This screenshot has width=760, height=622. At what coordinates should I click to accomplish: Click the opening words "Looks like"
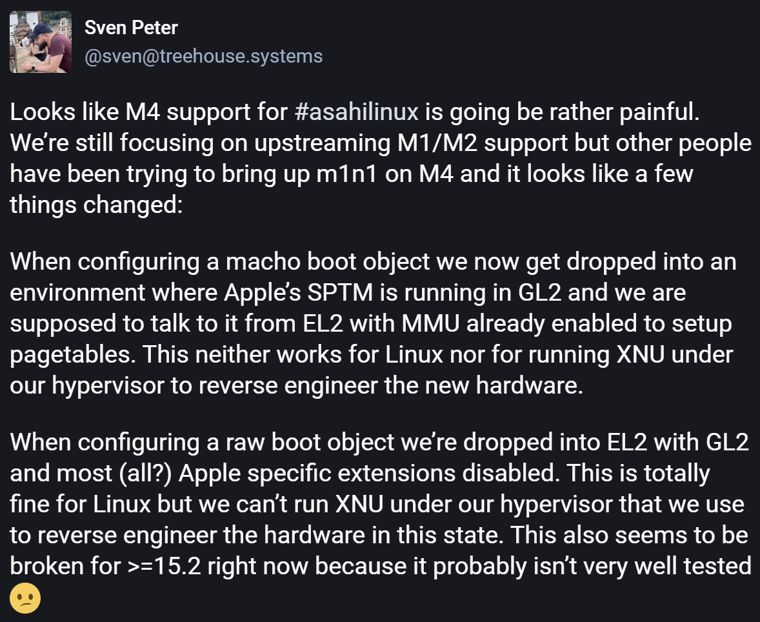coord(61,112)
